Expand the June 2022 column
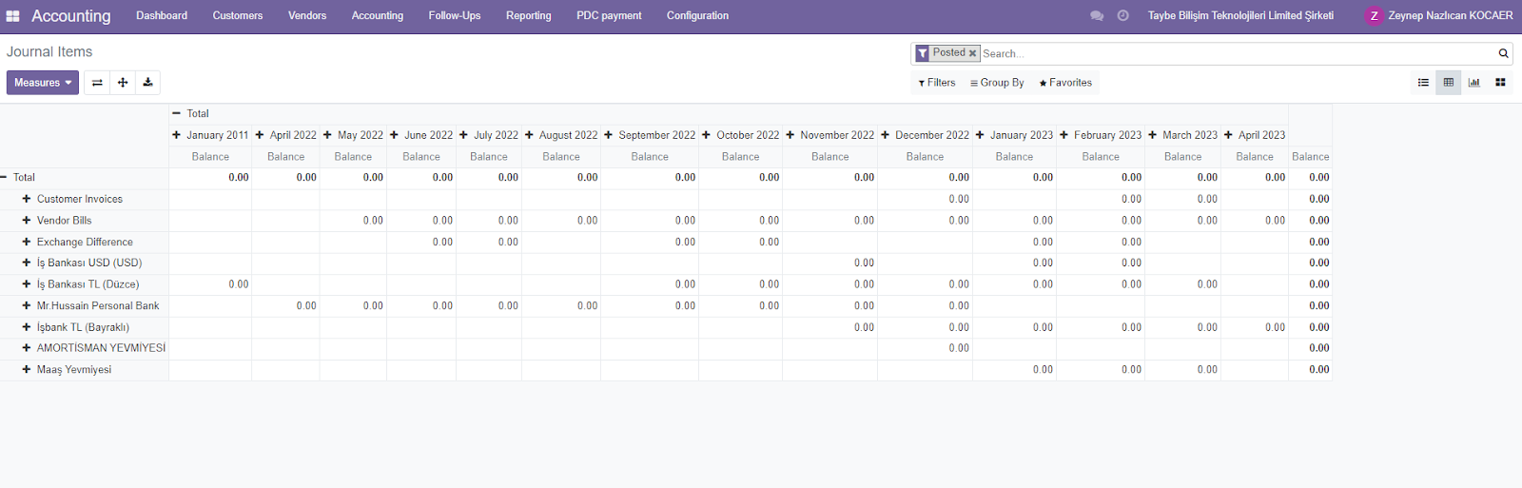The width and height of the screenshot is (1522, 488). (x=394, y=135)
